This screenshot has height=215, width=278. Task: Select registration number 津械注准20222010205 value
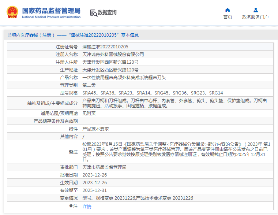pos(105,47)
